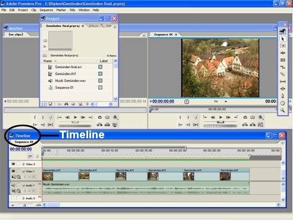The image size is (293, 220).
Task: Open the Title menu
Action: (72, 10)
